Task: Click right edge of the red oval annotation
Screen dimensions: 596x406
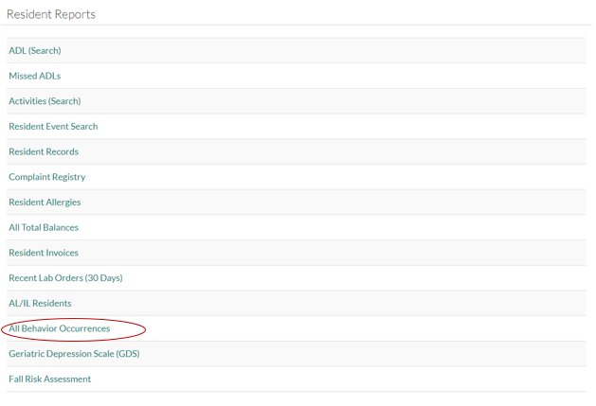Action: pyautogui.click(x=145, y=329)
